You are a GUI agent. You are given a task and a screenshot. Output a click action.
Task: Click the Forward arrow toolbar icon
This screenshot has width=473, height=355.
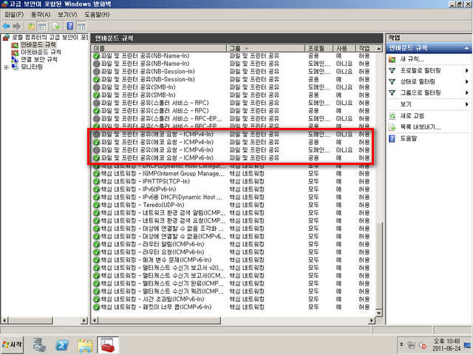click(17, 27)
